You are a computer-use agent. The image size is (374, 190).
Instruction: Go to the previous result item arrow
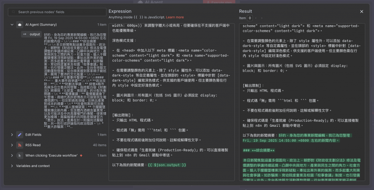pyautogui.click(x=256, y=18)
